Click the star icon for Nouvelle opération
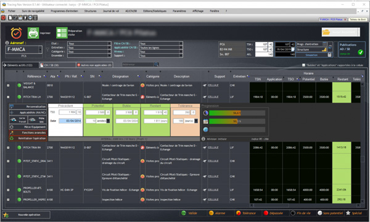The width and height of the screenshot is (370, 222). tap(6, 215)
